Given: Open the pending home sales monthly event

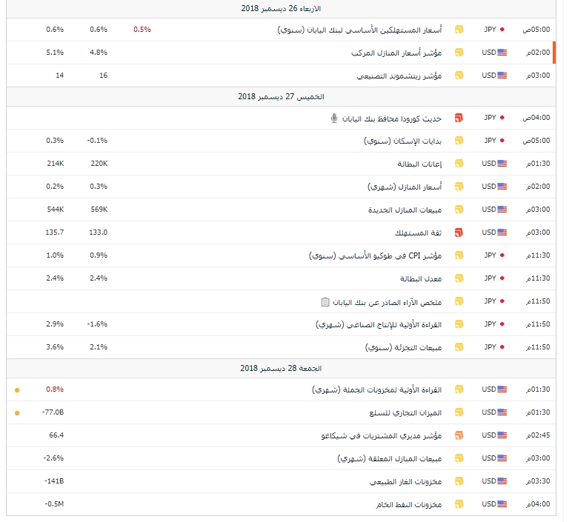Looking at the screenshot, I should 390,458.
